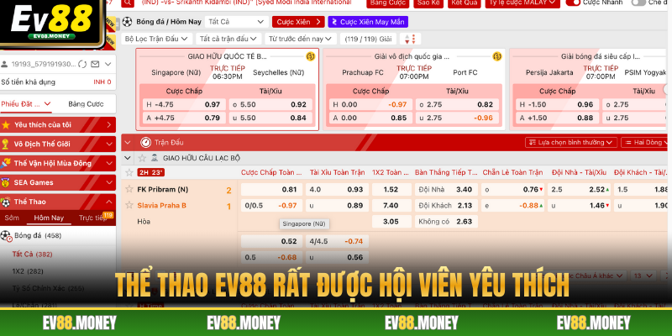Select Bóng đá (458) sport in sidebar

point(58,236)
